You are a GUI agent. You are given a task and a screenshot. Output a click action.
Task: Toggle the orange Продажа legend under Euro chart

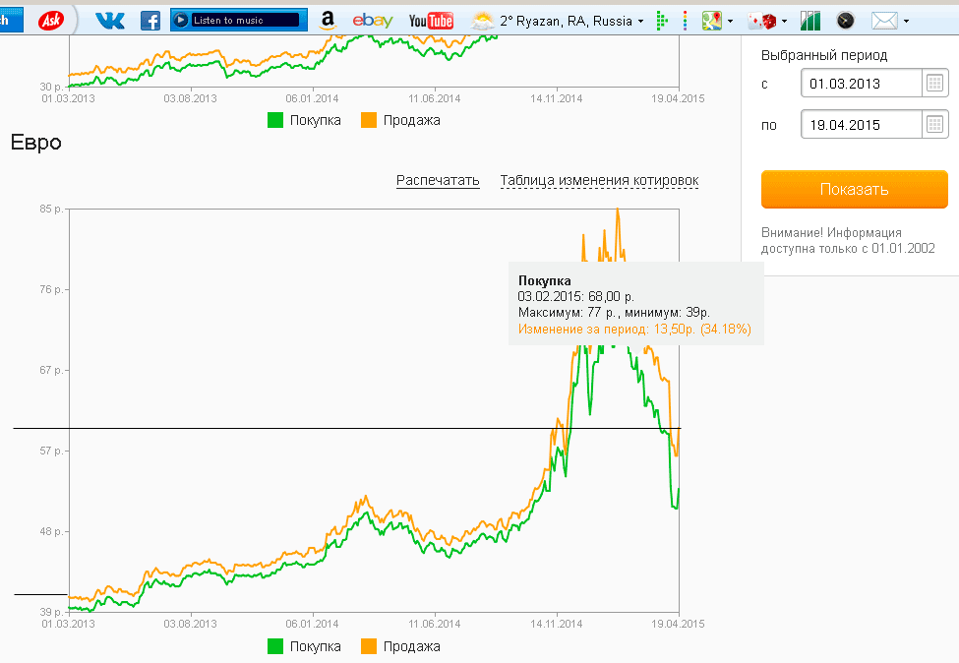399,646
